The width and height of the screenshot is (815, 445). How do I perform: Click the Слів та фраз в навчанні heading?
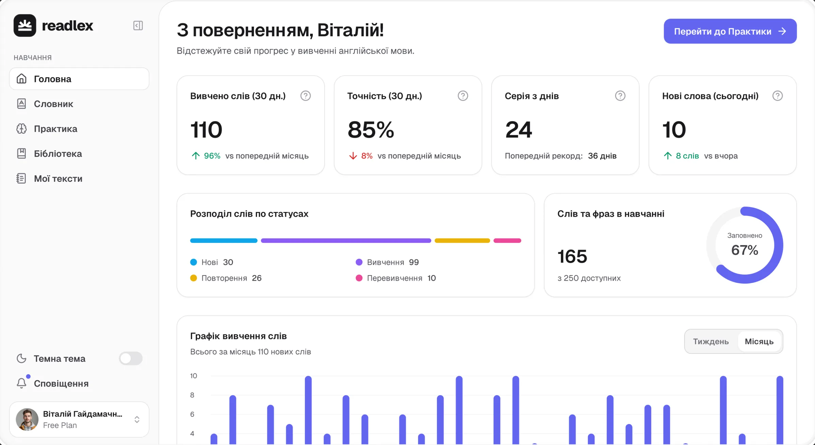click(x=611, y=214)
